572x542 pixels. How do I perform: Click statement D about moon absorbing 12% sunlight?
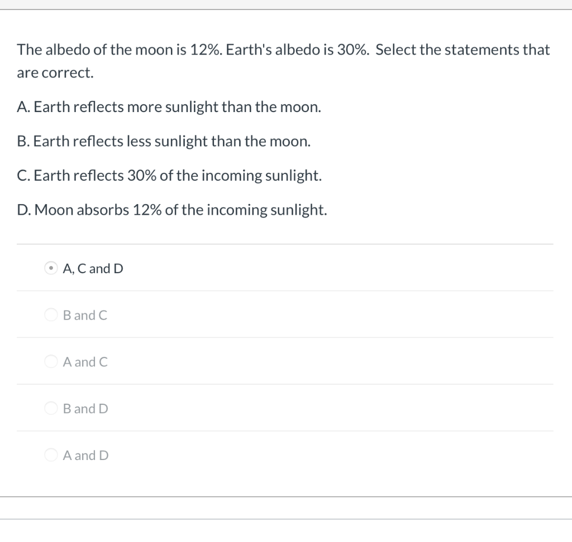[173, 210]
